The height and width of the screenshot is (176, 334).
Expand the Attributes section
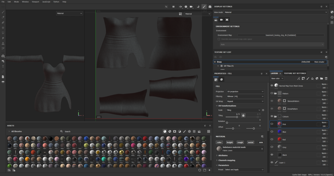pos(223,155)
